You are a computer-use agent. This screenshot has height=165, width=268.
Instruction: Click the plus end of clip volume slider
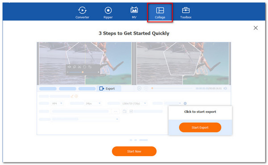tap(98, 72)
